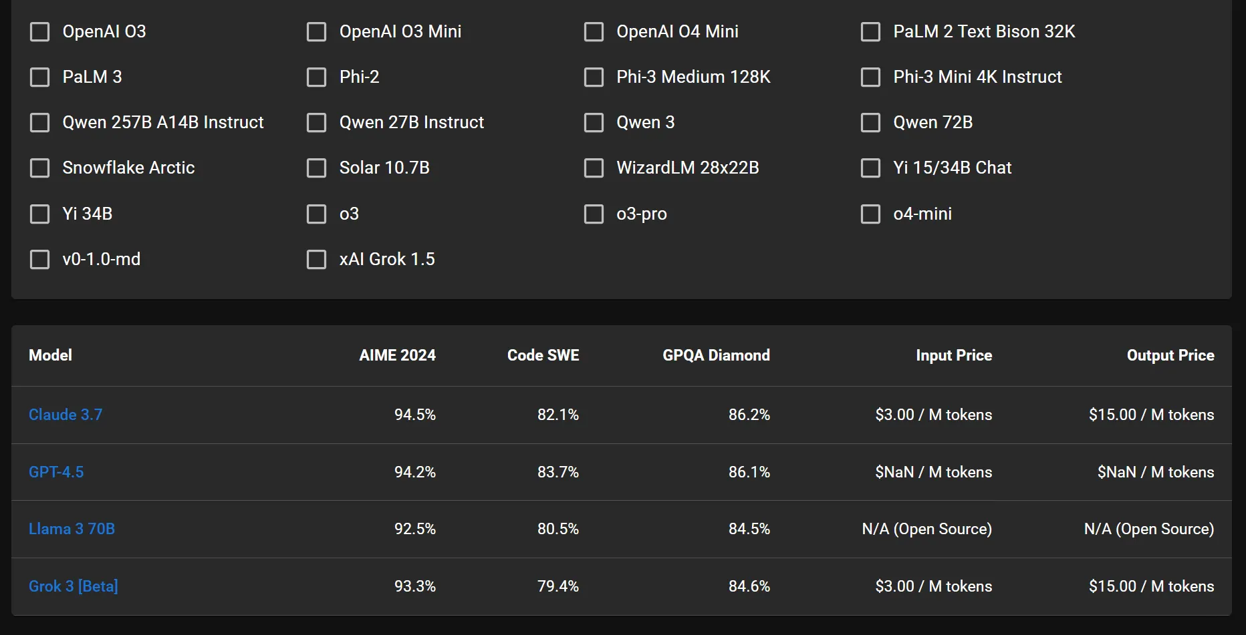
Task: Select the xAI Grok 1.5 checkbox
Action: coord(317,260)
